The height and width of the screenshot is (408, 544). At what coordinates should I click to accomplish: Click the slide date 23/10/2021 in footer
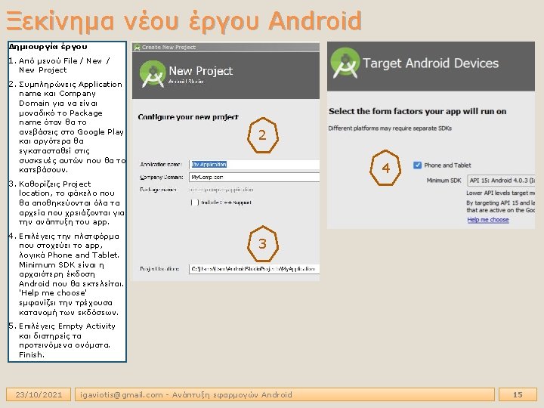39,394
